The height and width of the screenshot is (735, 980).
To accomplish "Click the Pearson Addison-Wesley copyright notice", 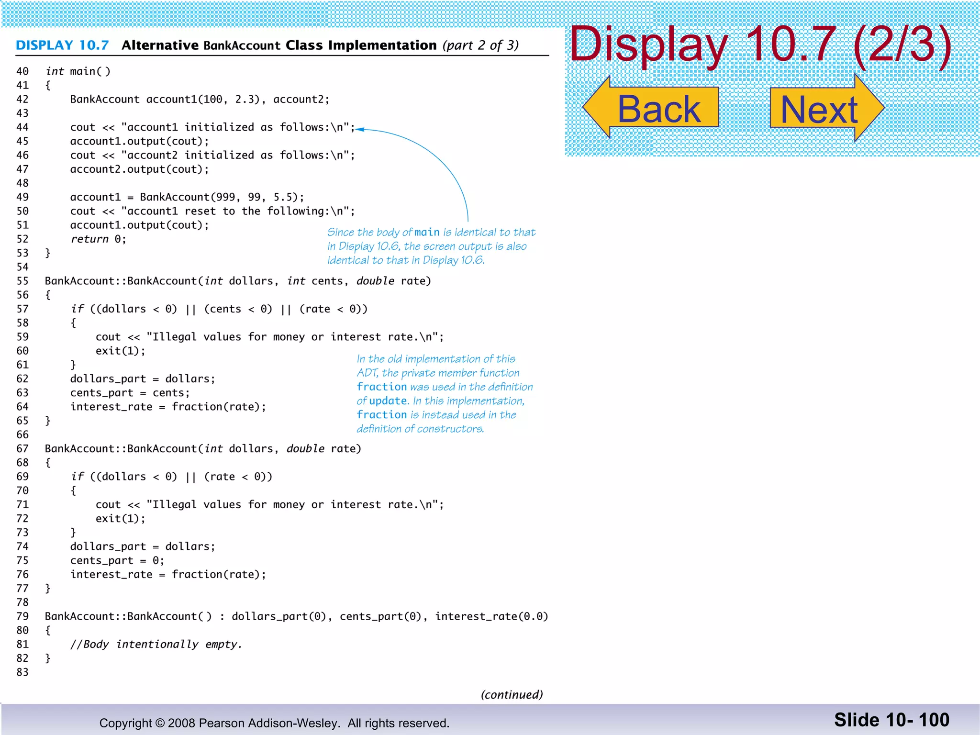I will click(x=274, y=723).
